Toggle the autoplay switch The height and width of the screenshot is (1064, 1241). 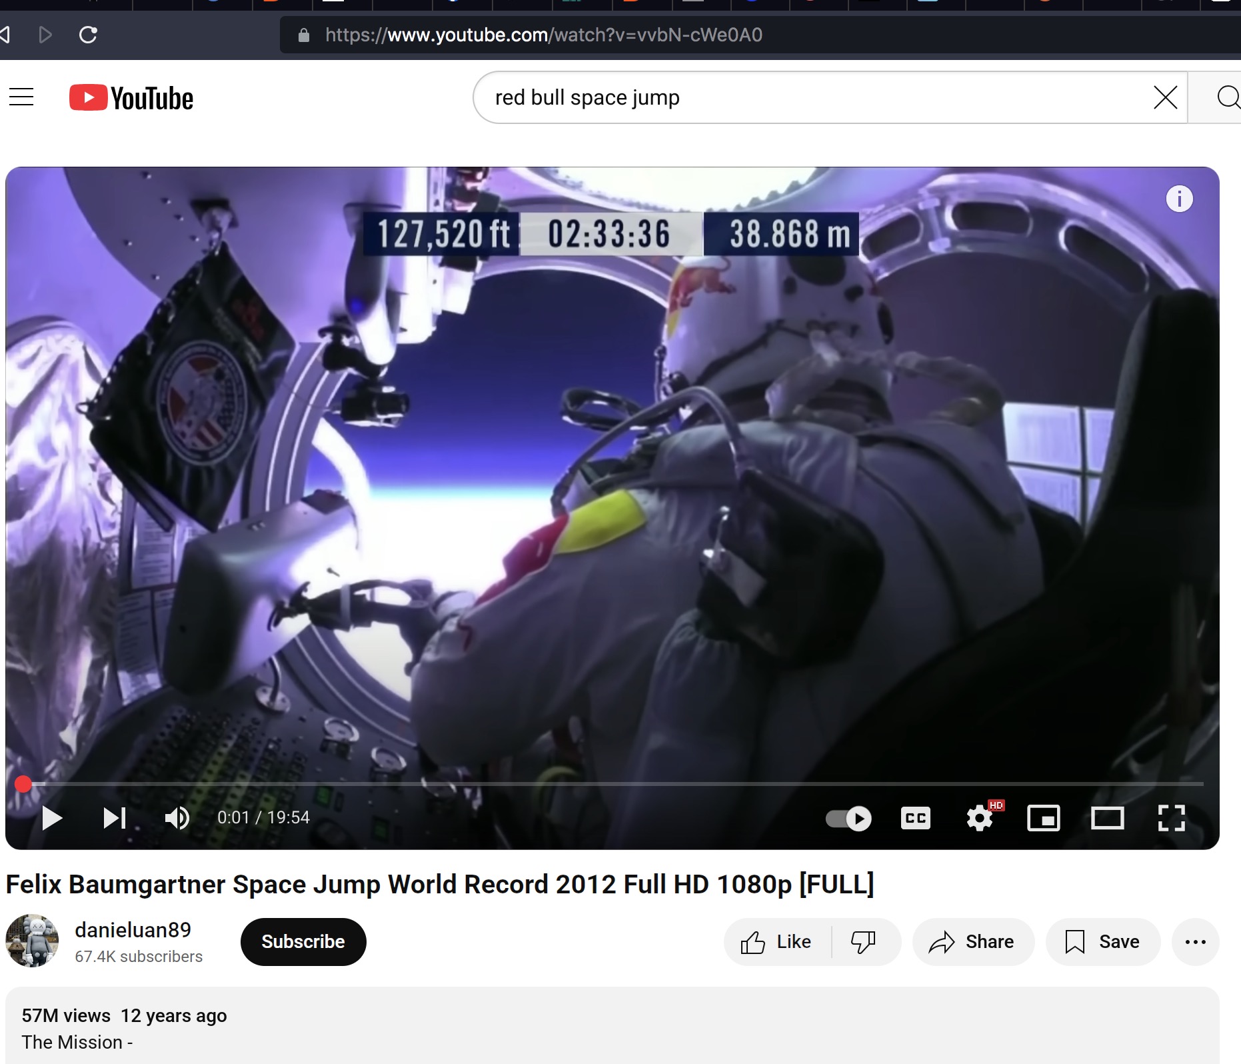click(x=848, y=818)
